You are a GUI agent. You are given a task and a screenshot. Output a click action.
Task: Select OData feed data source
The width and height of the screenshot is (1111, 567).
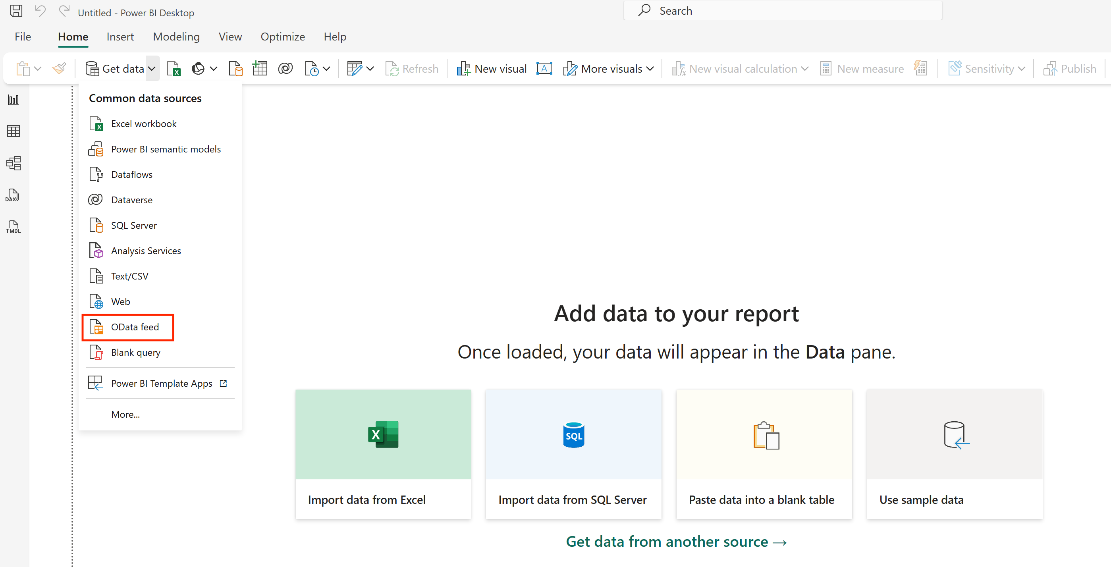click(x=160, y=327)
